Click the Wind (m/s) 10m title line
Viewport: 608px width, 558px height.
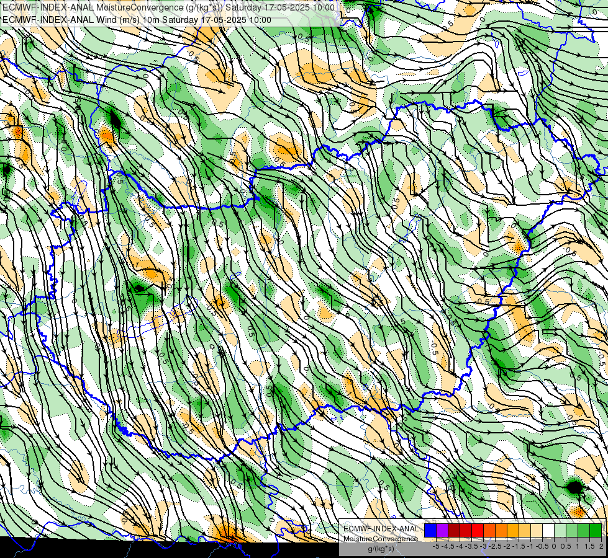coord(137,20)
